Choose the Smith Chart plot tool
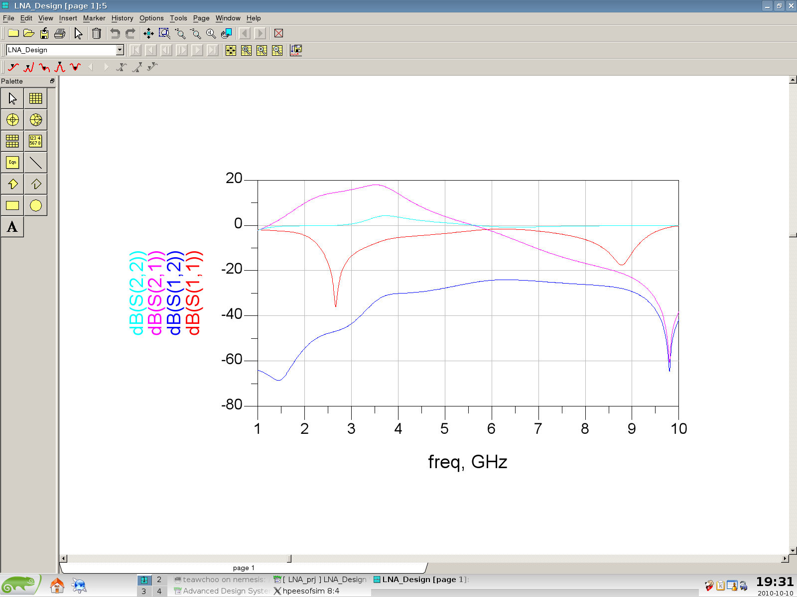797x597 pixels. point(35,120)
